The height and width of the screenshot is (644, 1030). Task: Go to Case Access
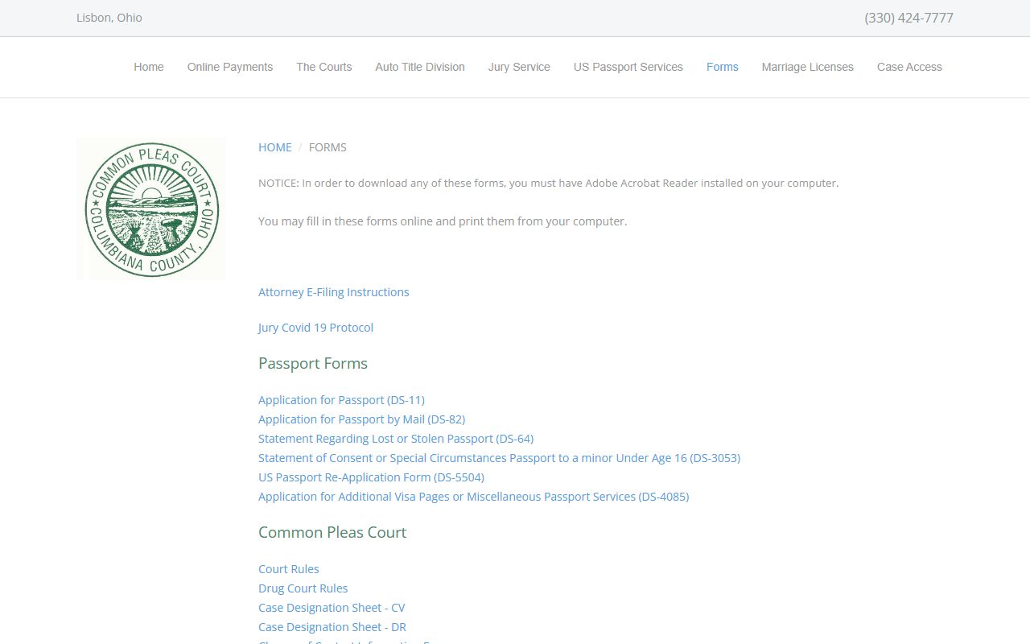point(909,67)
